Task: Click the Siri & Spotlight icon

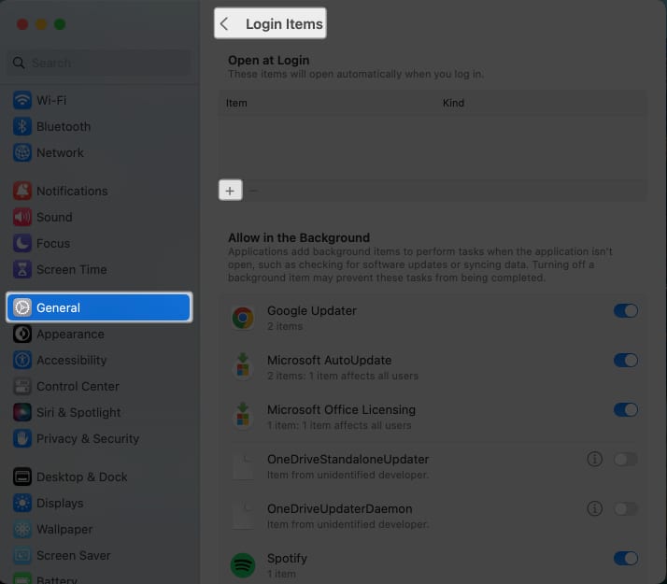Action: pyautogui.click(x=22, y=412)
